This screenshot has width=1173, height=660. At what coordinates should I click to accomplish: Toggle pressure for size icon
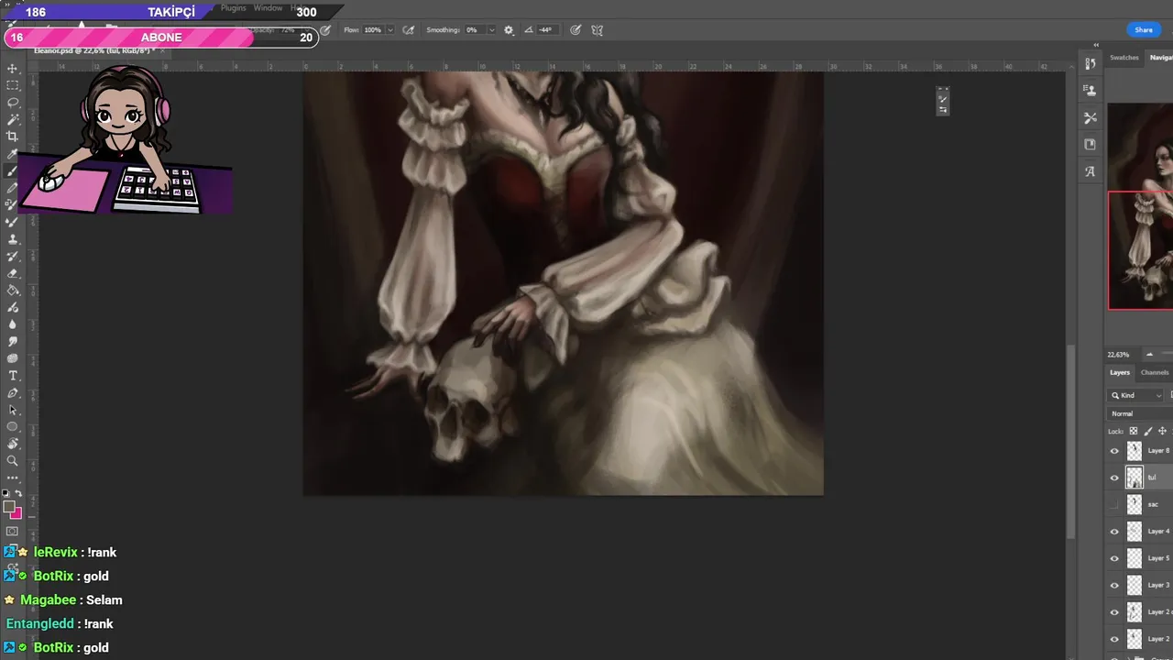click(x=576, y=30)
